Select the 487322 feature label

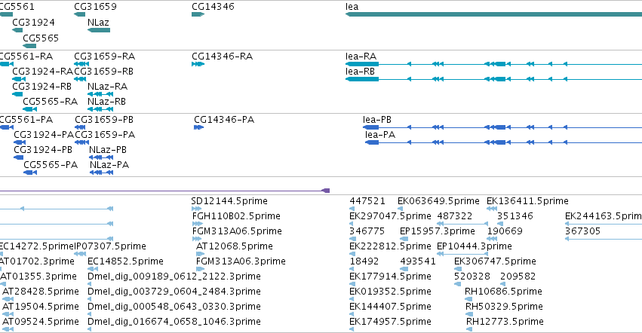(x=454, y=216)
